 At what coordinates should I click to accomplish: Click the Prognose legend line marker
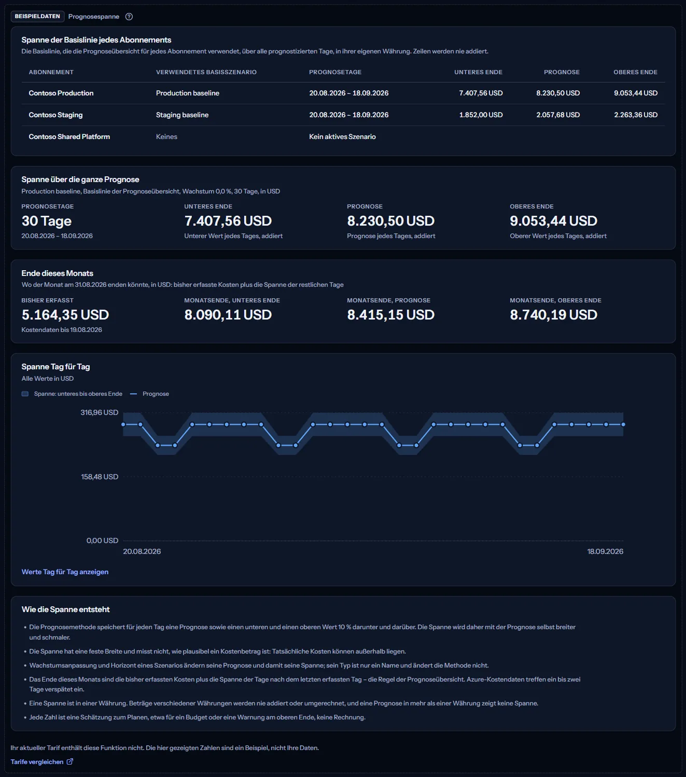click(133, 394)
